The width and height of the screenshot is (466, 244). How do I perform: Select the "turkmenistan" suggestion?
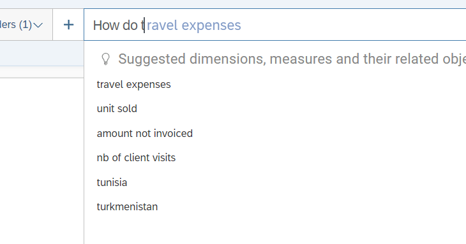pos(127,206)
